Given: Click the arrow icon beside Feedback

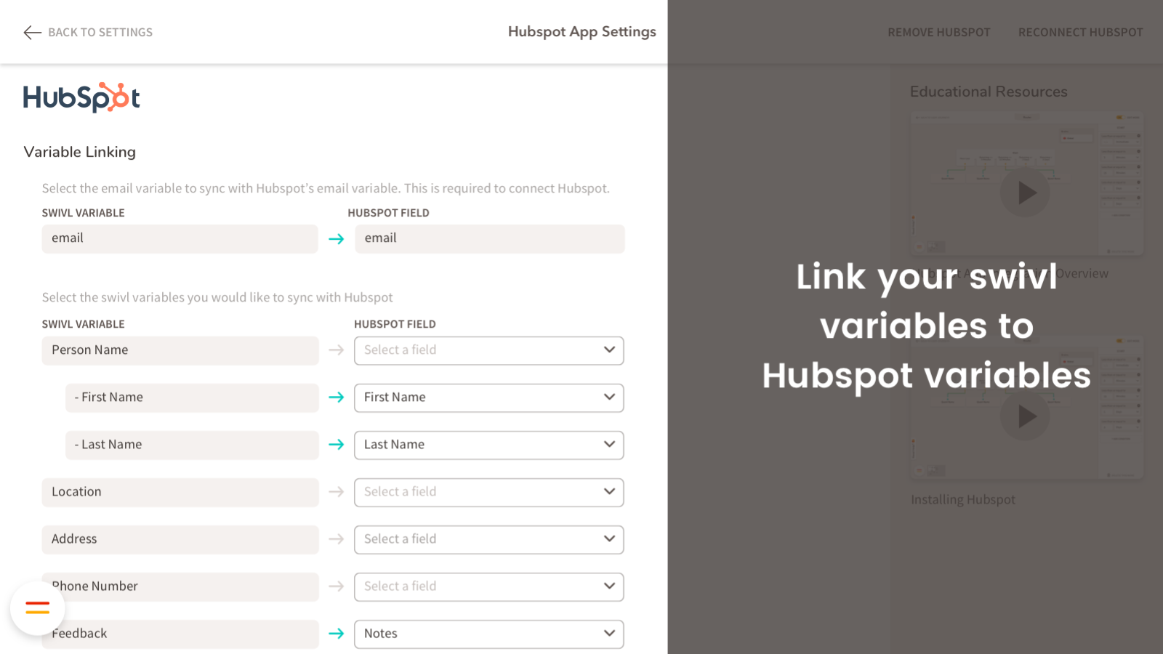Looking at the screenshot, I should [336, 634].
